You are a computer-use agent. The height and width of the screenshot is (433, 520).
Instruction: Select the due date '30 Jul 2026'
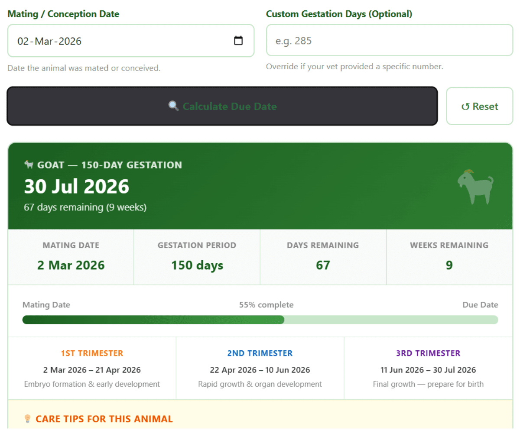[77, 186]
